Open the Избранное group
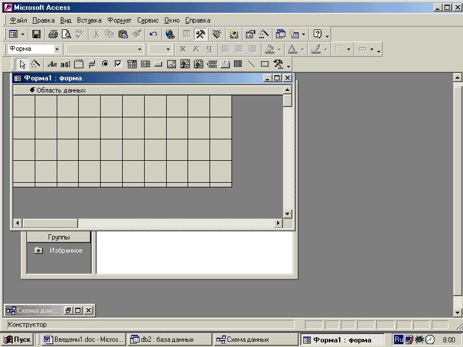Image resolution: width=463 pixels, height=347 pixels. pos(58,250)
